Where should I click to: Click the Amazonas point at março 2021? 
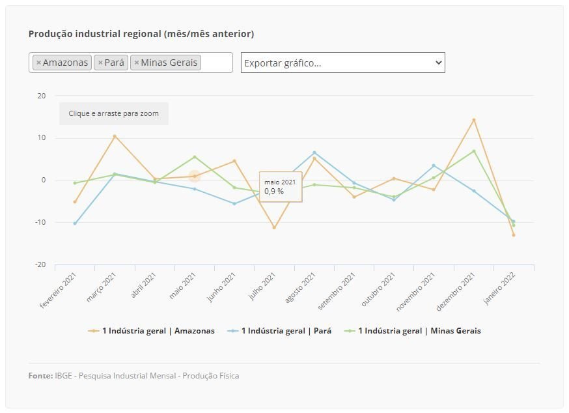[x=115, y=136]
